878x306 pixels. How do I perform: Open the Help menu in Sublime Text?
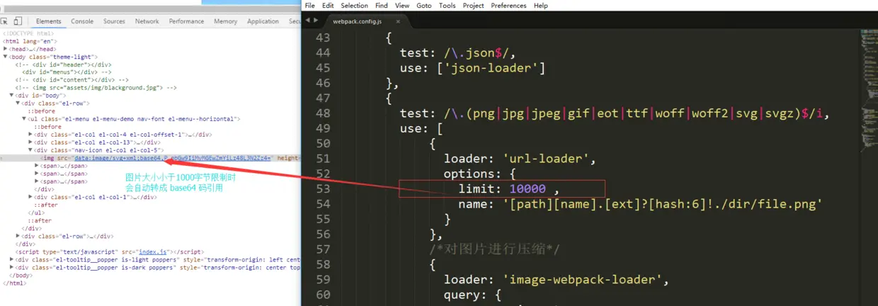541,6
